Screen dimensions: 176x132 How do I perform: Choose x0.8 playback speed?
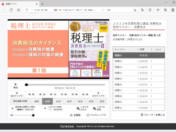coord(36,101)
